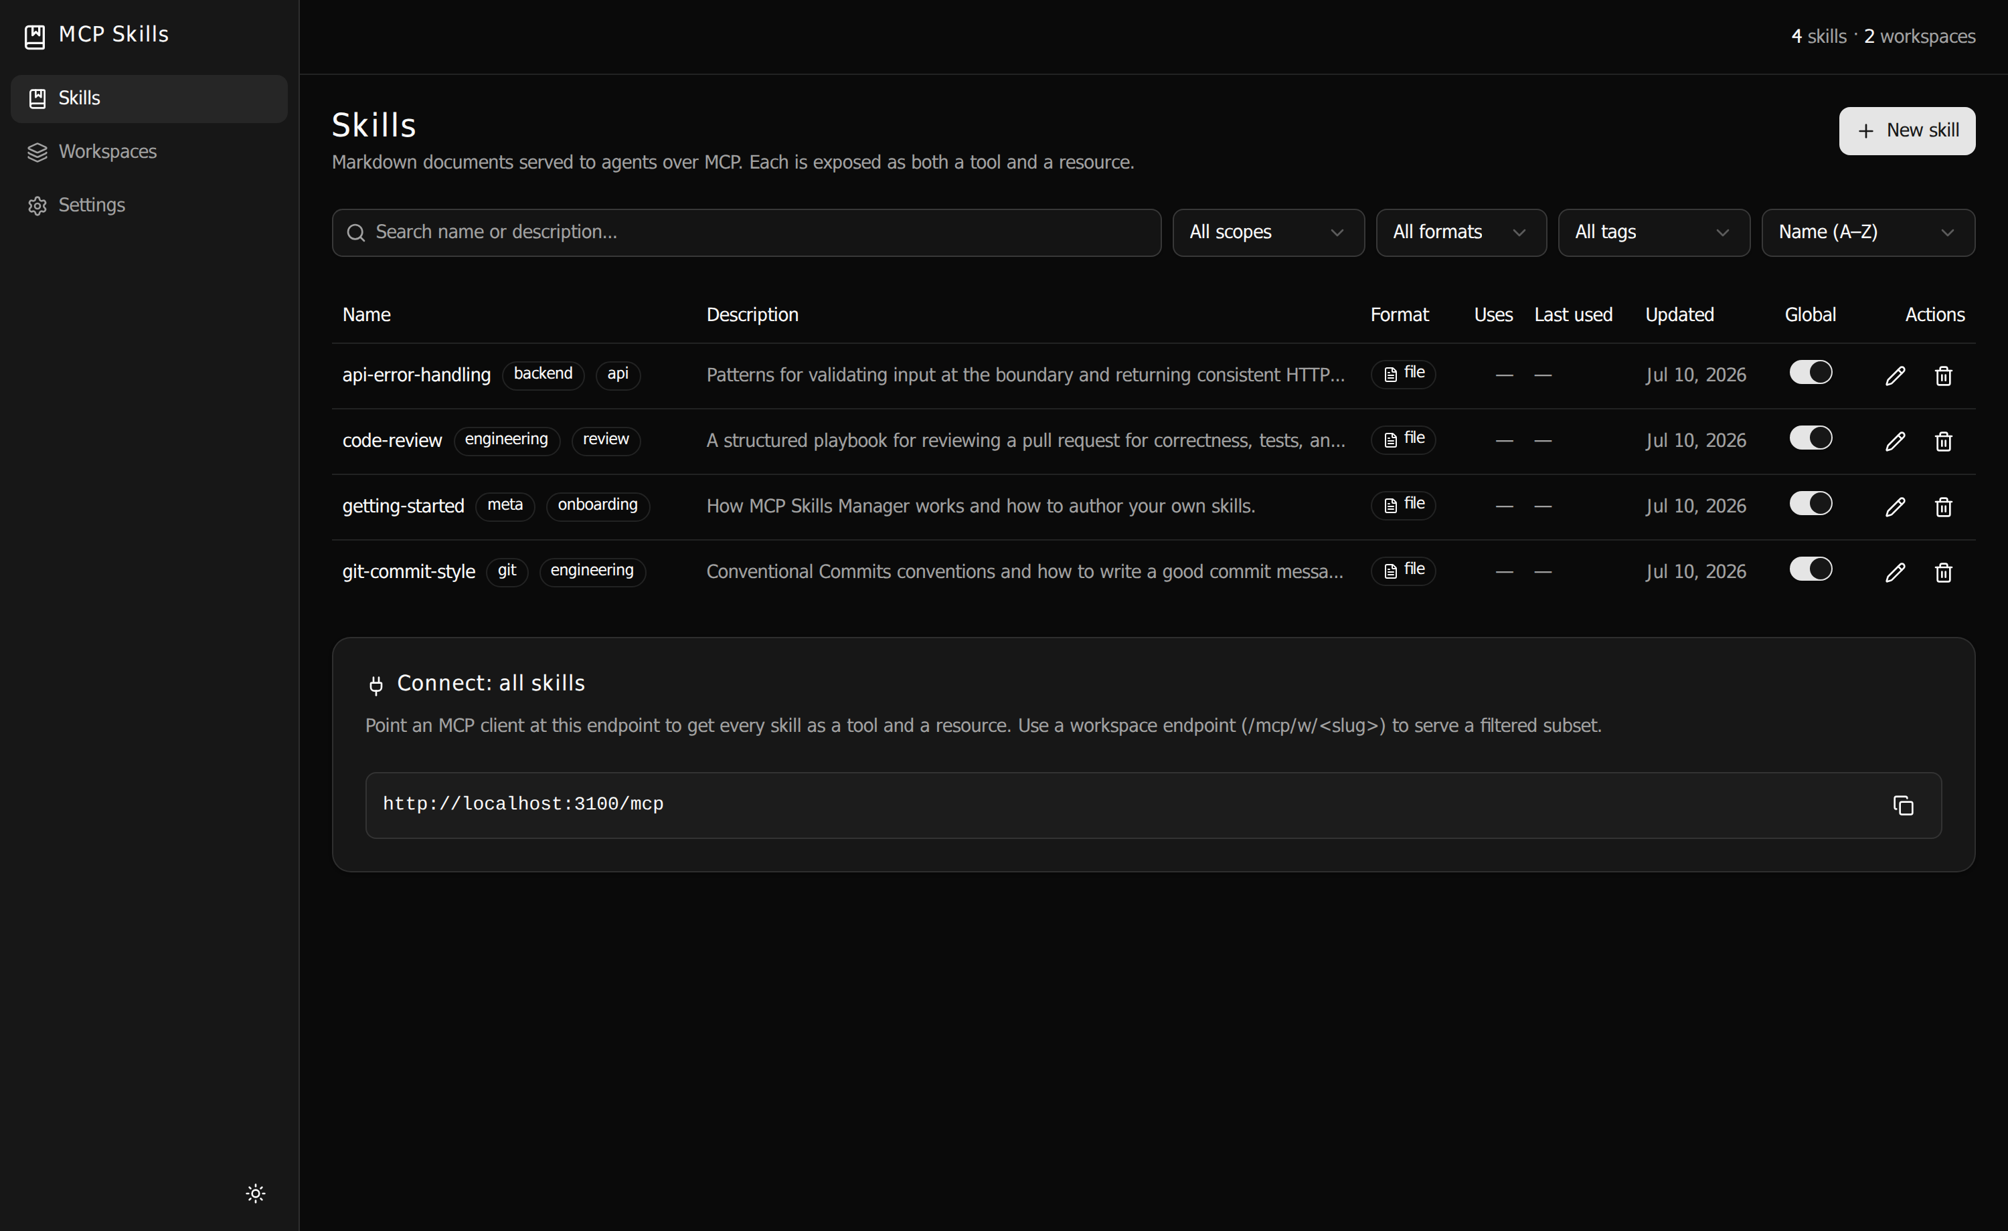Click the api tag chip
Viewport: 2008px width, 1231px height.
click(618, 375)
